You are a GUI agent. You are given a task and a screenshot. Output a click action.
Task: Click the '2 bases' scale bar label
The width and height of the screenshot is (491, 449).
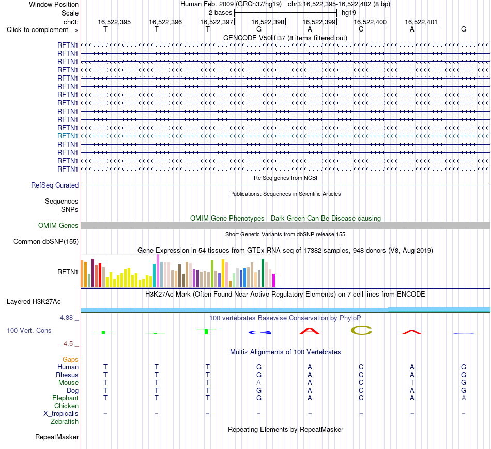[x=221, y=13]
